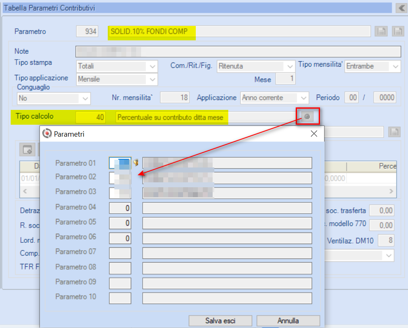Image resolution: width=408 pixels, height=328 pixels.
Task: Click the Parametro 10 code field
Action: 120,298
